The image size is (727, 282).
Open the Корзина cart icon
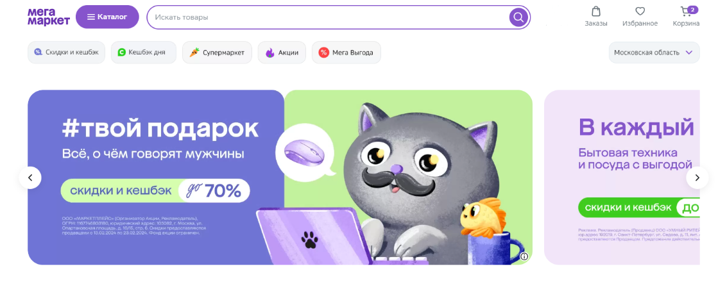pyautogui.click(x=687, y=12)
